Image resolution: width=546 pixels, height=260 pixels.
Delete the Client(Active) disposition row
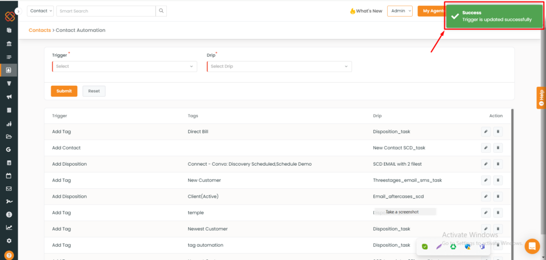(498, 196)
